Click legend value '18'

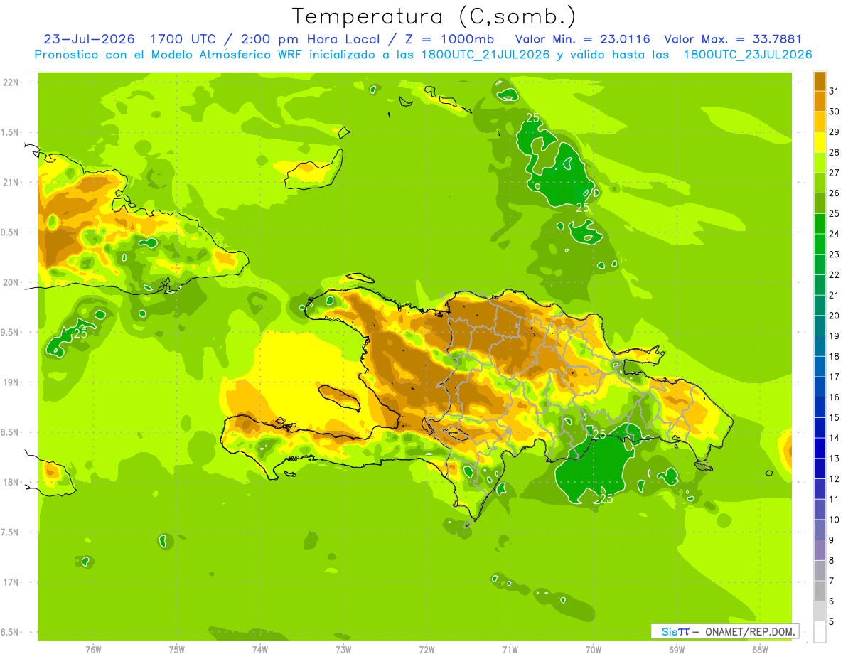[834, 356]
